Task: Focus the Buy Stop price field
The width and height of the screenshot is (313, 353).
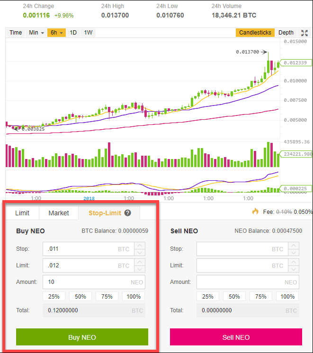Action: tap(89, 249)
